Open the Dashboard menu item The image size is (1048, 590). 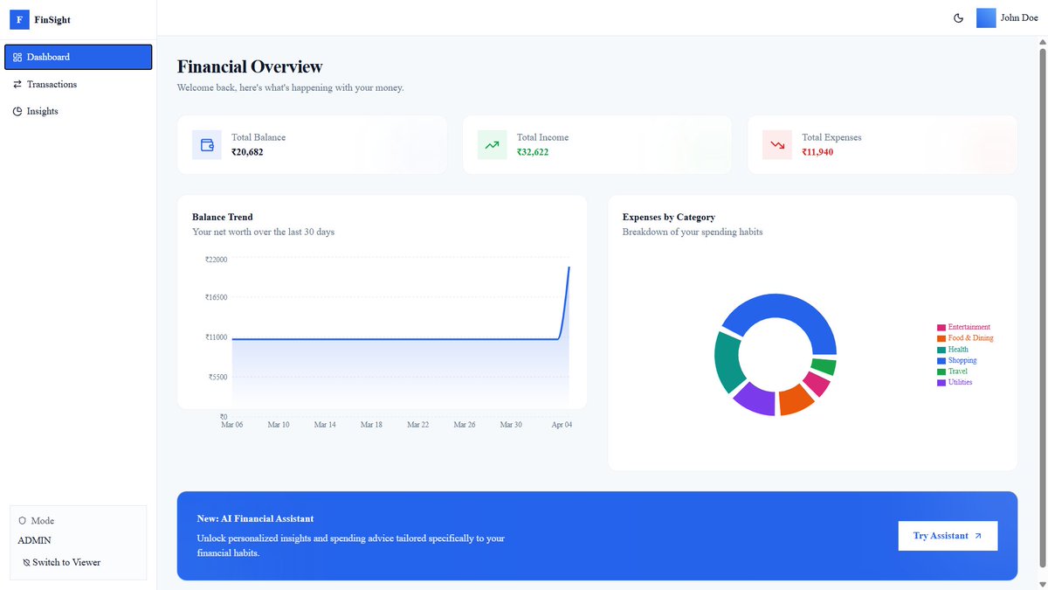(79, 57)
